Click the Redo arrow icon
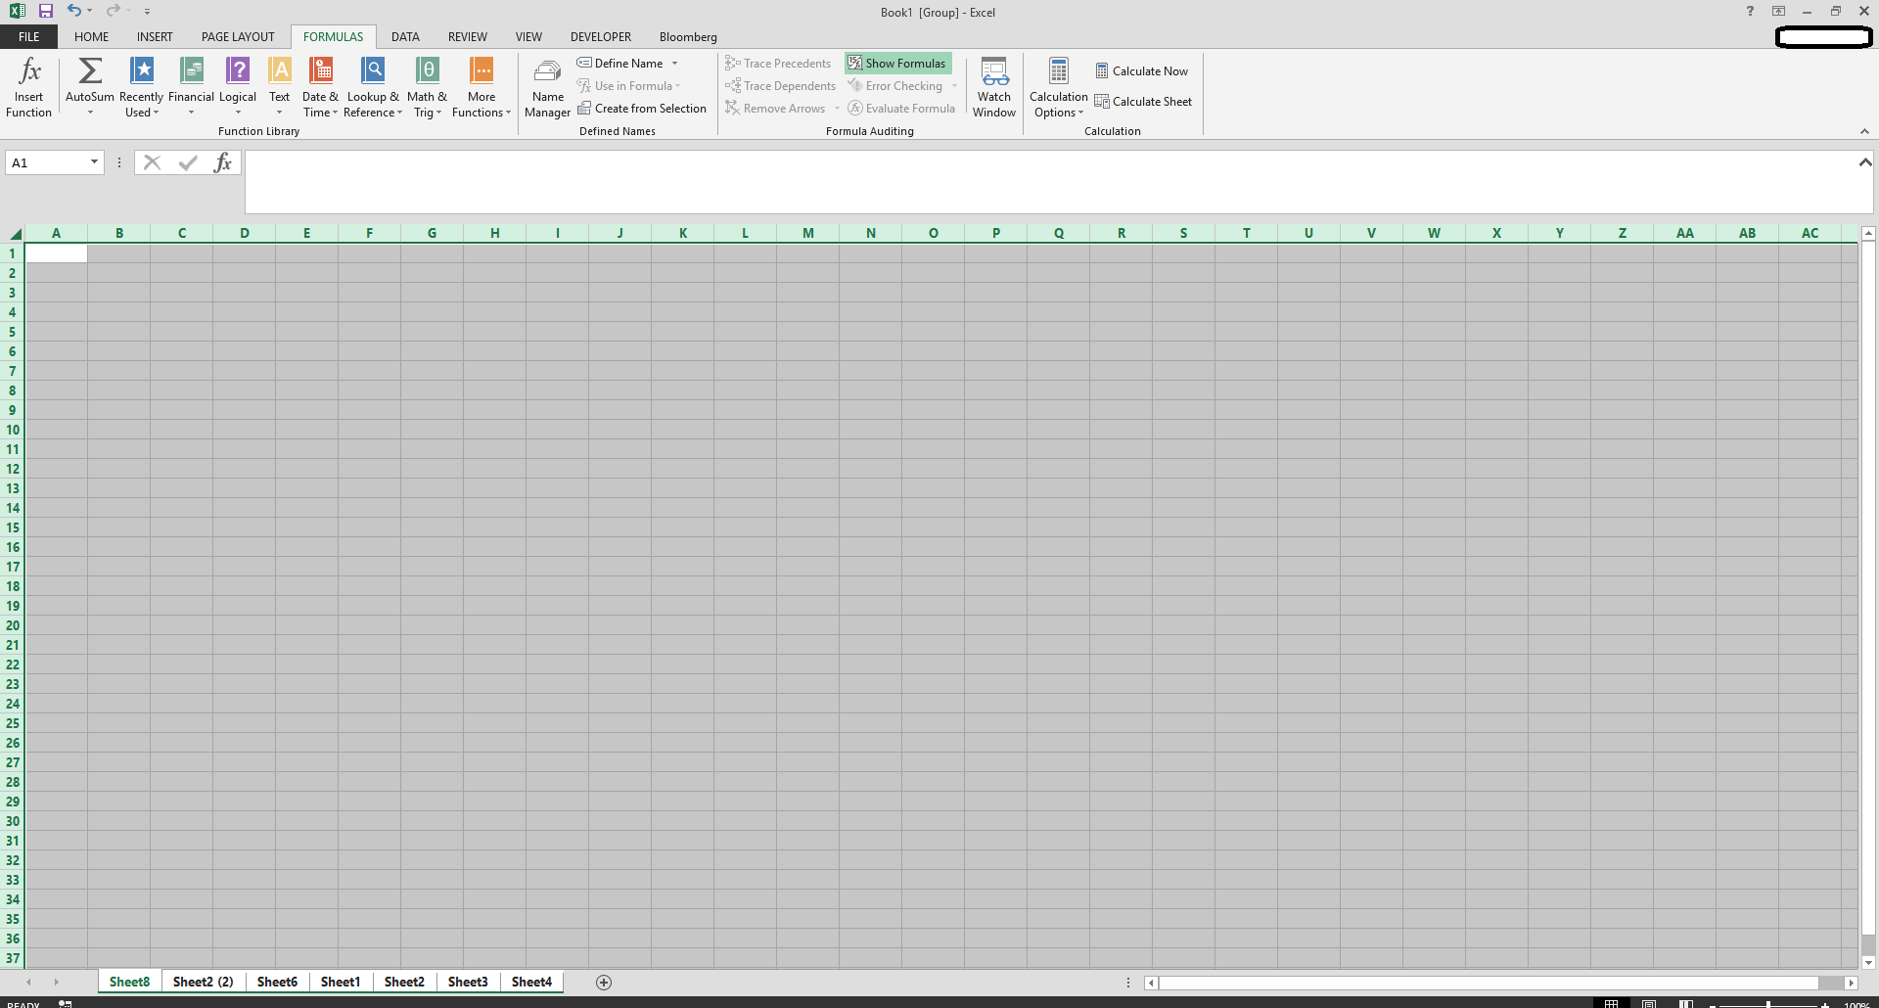Viewport: 1879px width, 1008px height. tap(113, 11)
